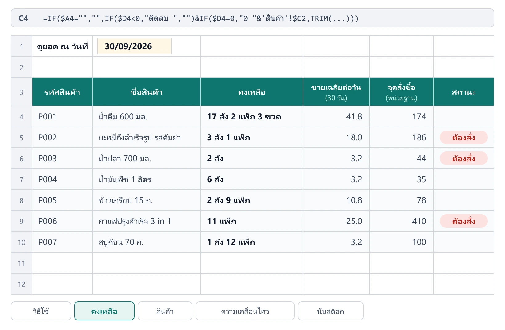Select the ดูยอด ณ วันที่ label cell
The width and height of the screenshot is (505, 330).
coord(62,46)
